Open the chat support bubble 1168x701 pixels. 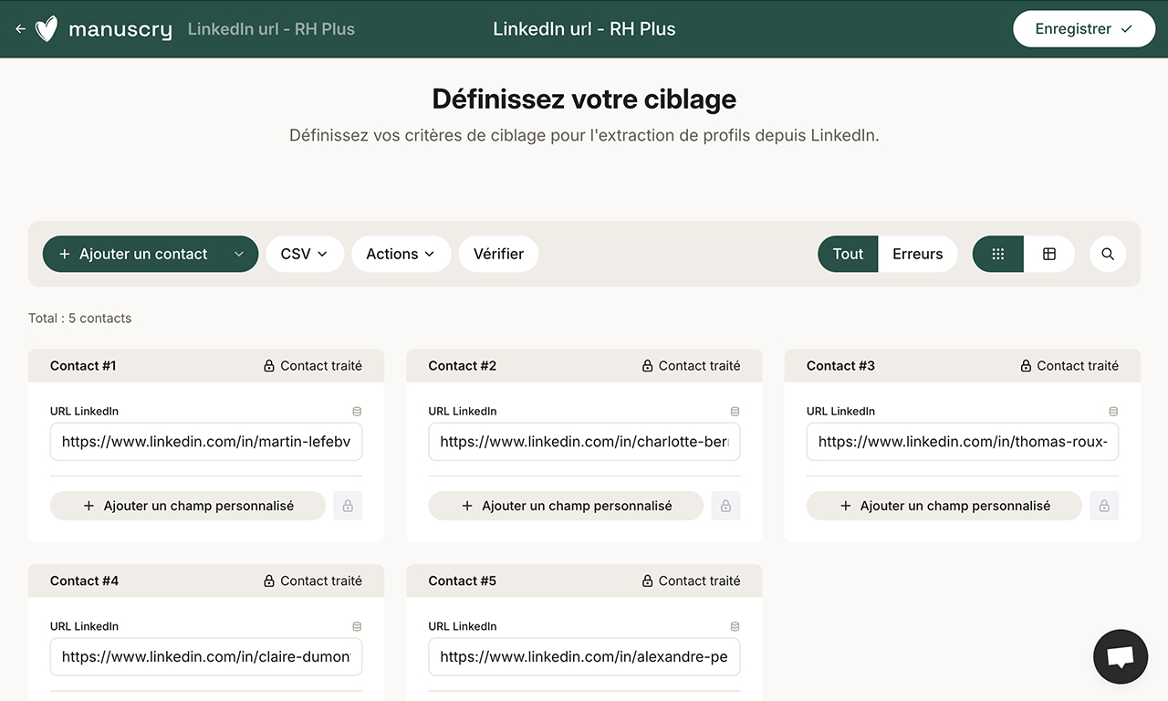coord(1120,656)
